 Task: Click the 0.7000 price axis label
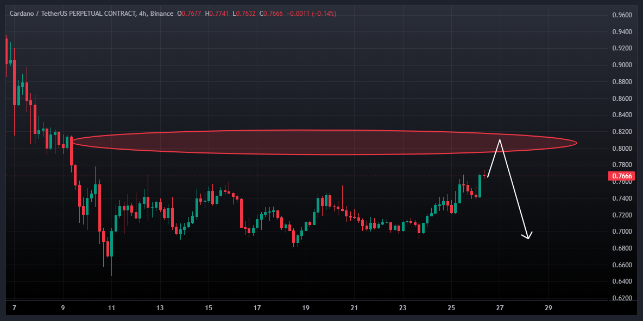[622, 232]
